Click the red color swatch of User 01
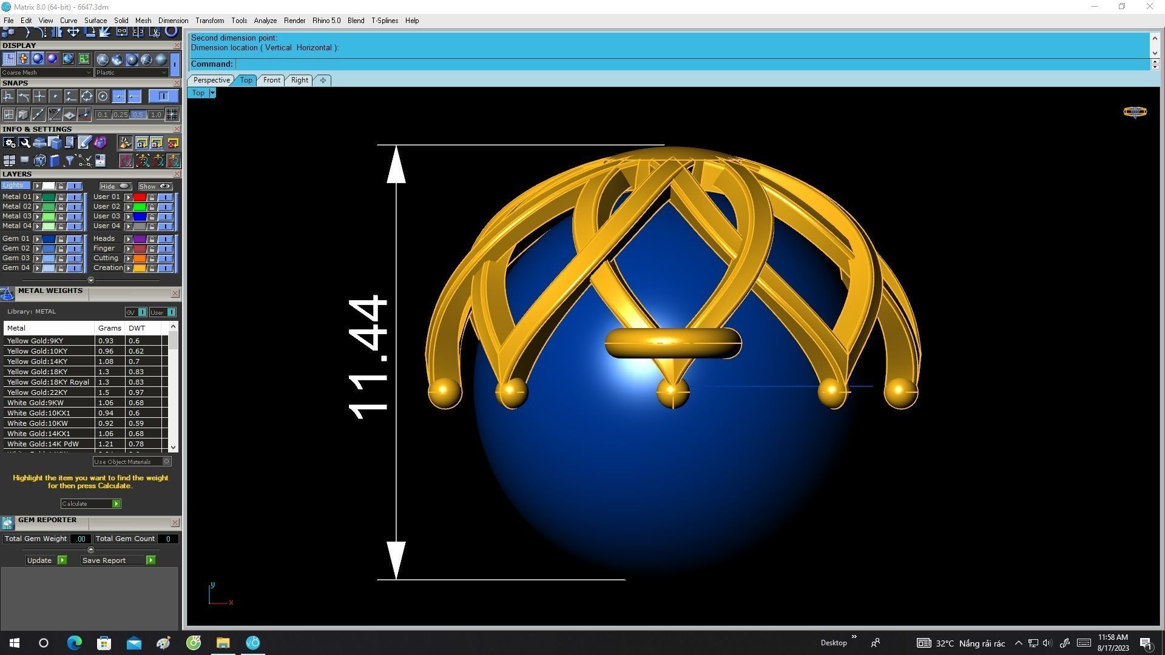Viewport: 1165px width, 655px height. [x=140, y=197]
